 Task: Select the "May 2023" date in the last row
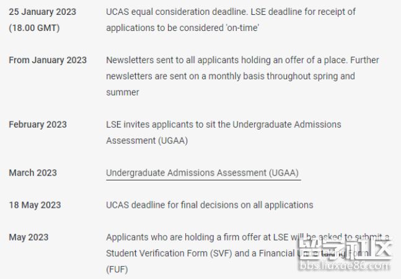coord(29,237)
